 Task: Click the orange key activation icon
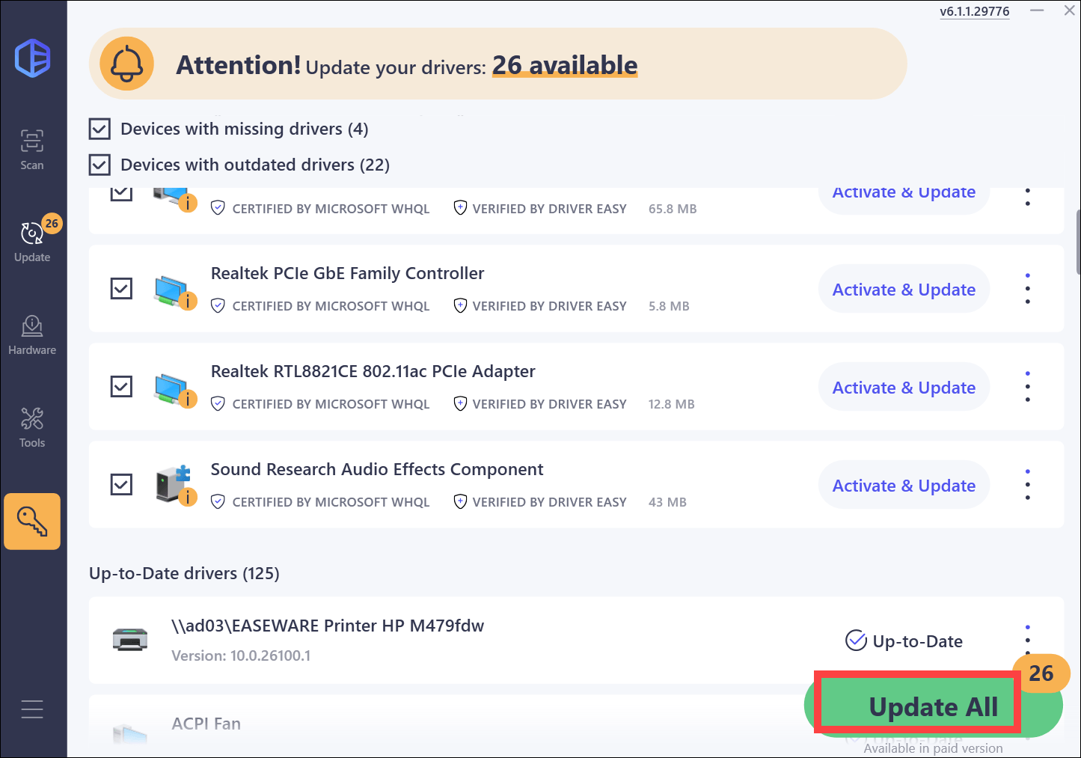pos(32,521)
